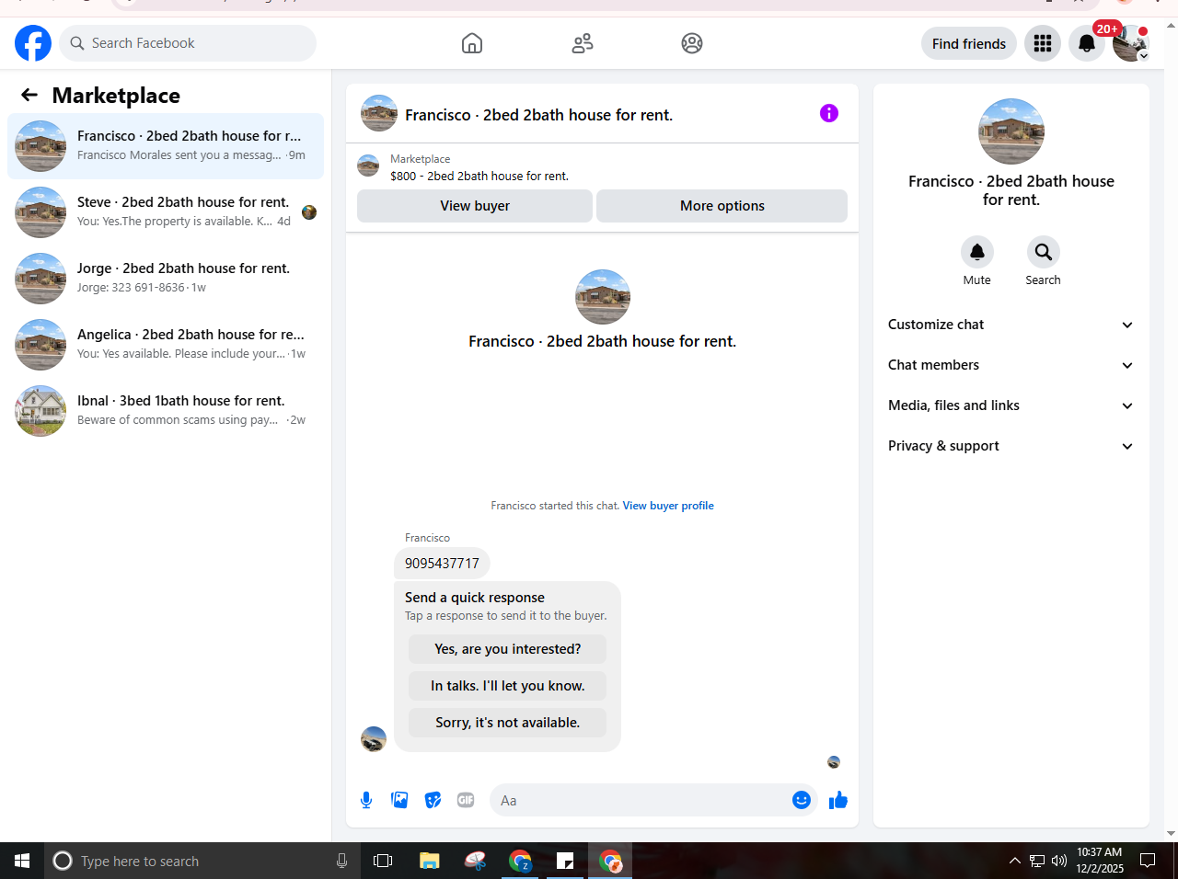
Task: Click the Windows 'Type here to search' box
Action: pyautogui.click(x=202, y=861)
